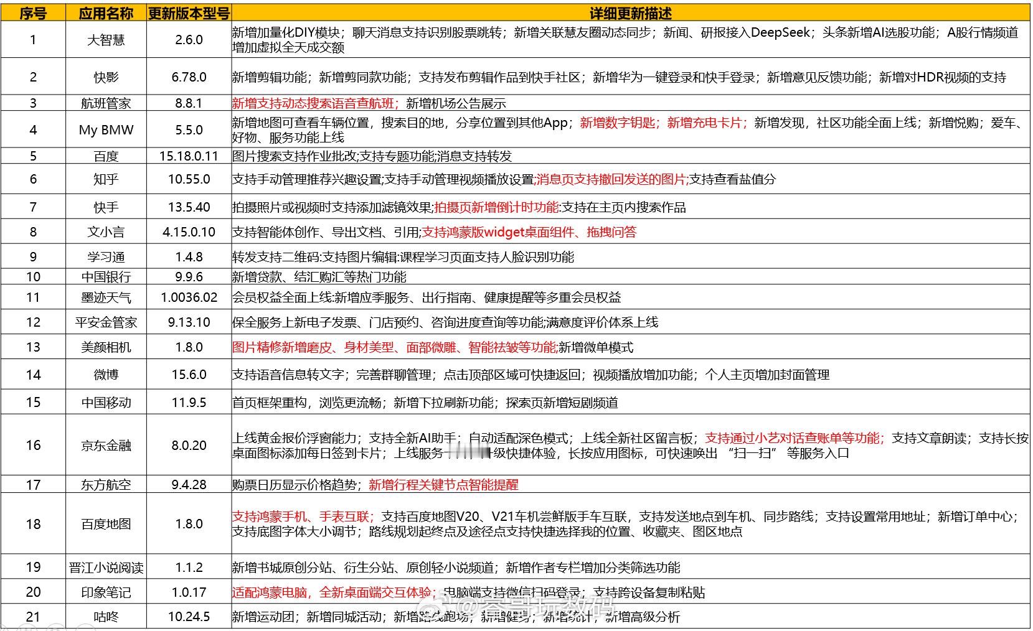Click description '新增贷款、结汇购汇等热门功能'

coord(319,277)
